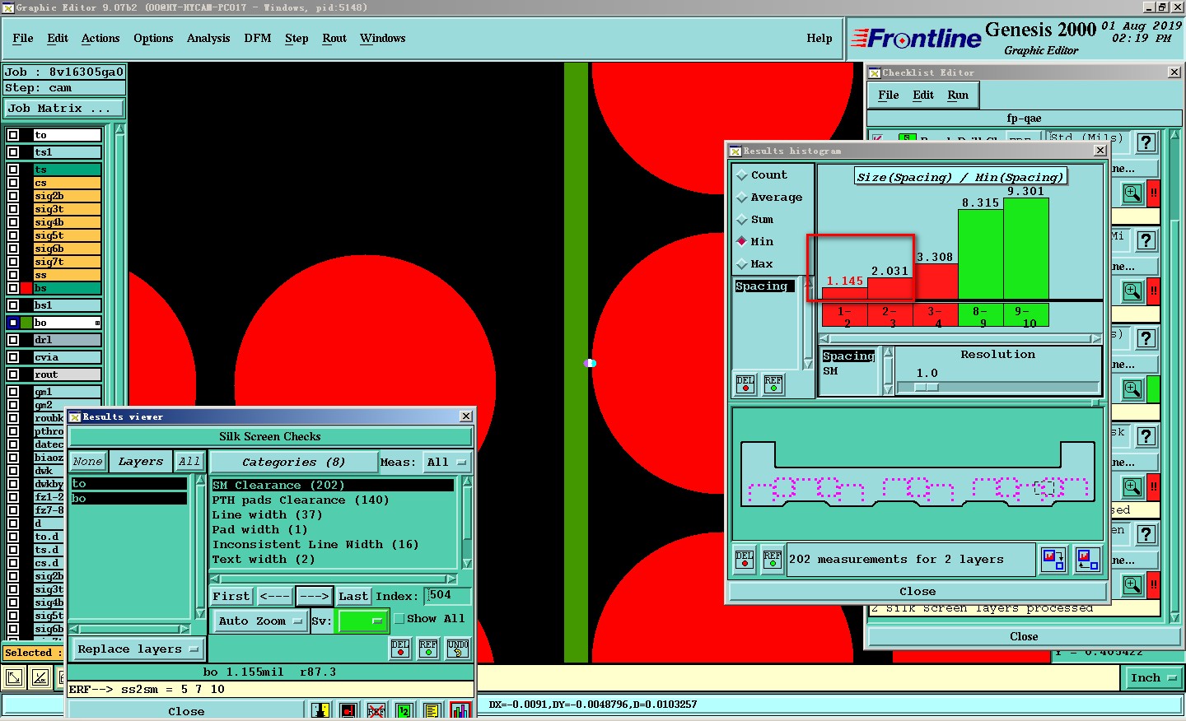The width and height of the screenshot is (1186, 721).
Task: Open the Meas: All dropdown
Action: [447, 463]
